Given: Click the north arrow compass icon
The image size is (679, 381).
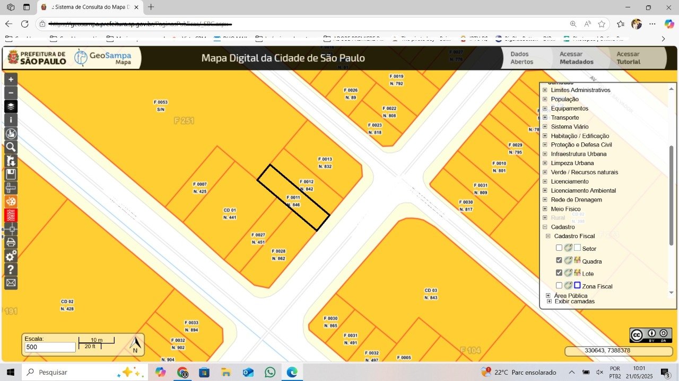Looking at the screenshot, I should [x=135, y=344].
